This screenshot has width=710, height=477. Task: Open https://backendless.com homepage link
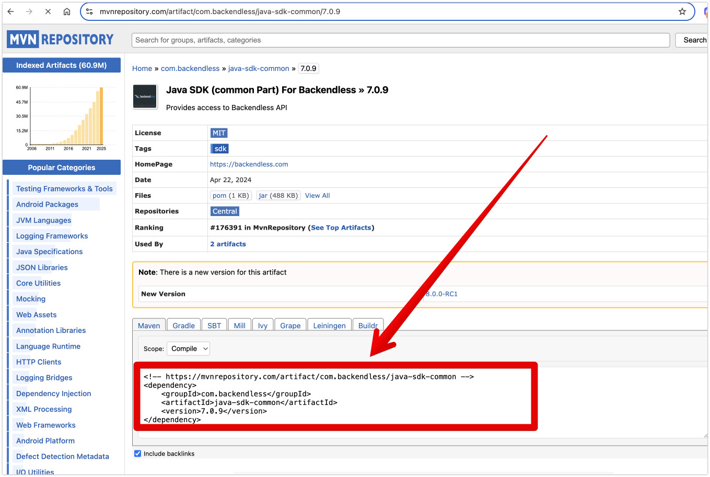pyautogui.click(x=249, y=164)
